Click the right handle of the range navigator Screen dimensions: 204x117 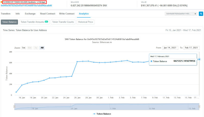coord(200,107)
